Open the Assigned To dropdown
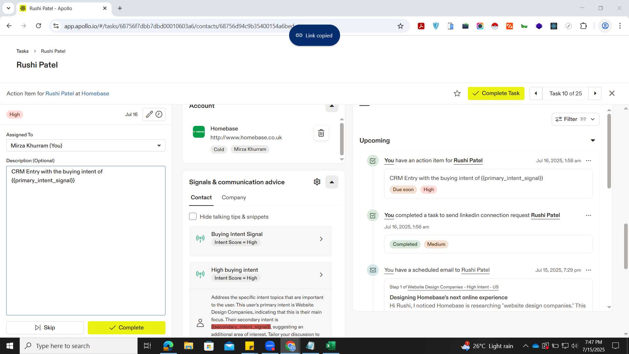The width and height of the screenshot is (629, 354). (86, 146)
